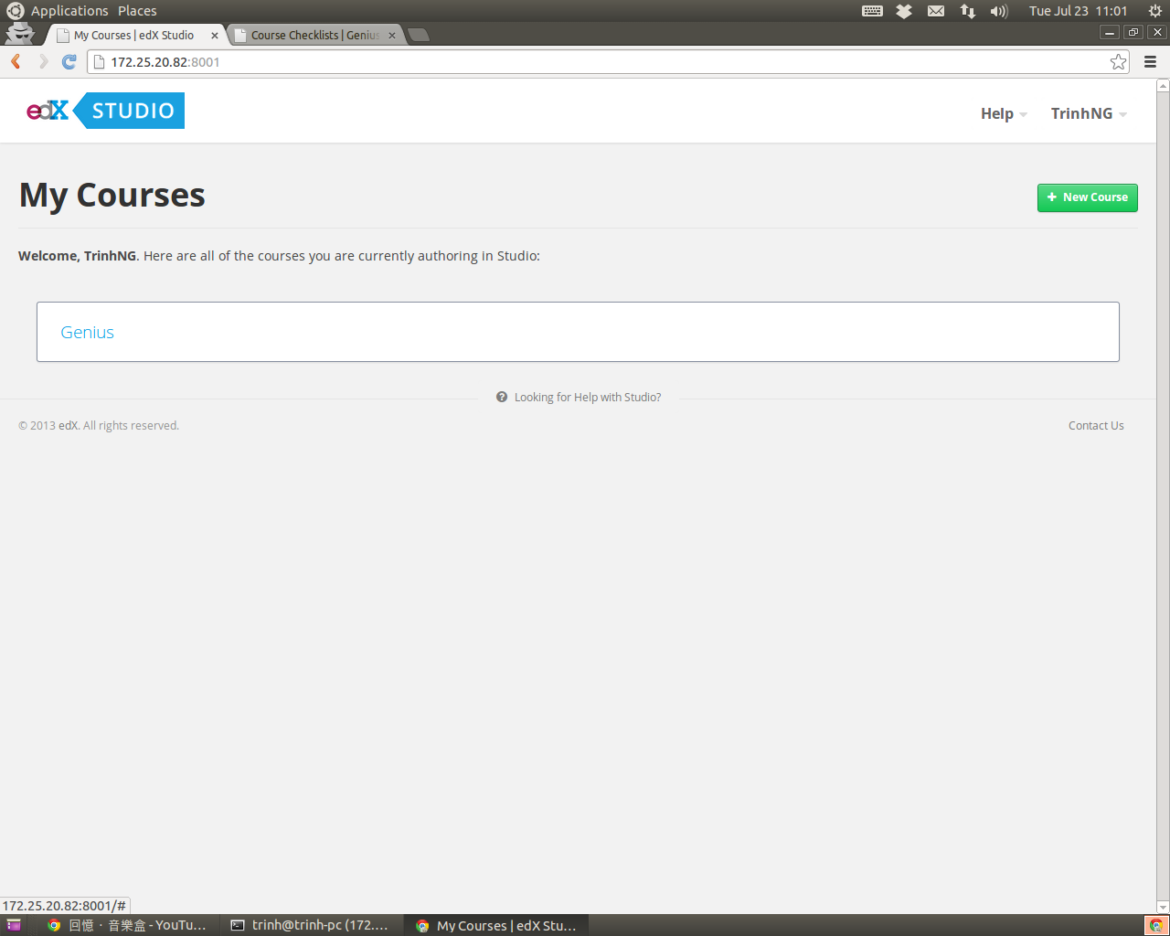Click the keyboard indicator icon
The image size is (1170, 936).
click(871, 11)
